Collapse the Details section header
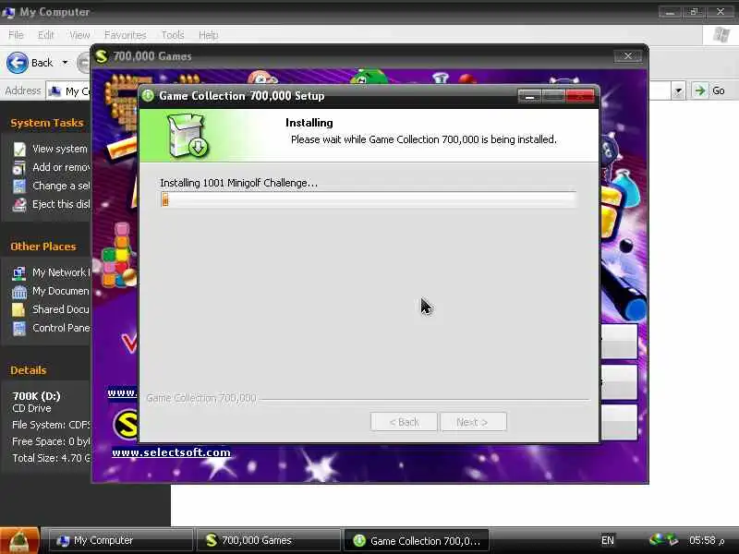This screenshot has height=554, width=739. click(29, 370)
